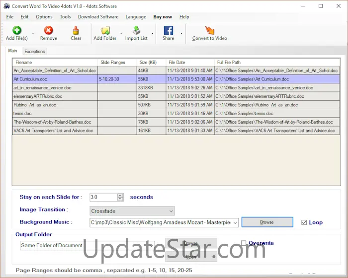Click the 507KB size cell
348x278 pixels.
click(151, 105)
